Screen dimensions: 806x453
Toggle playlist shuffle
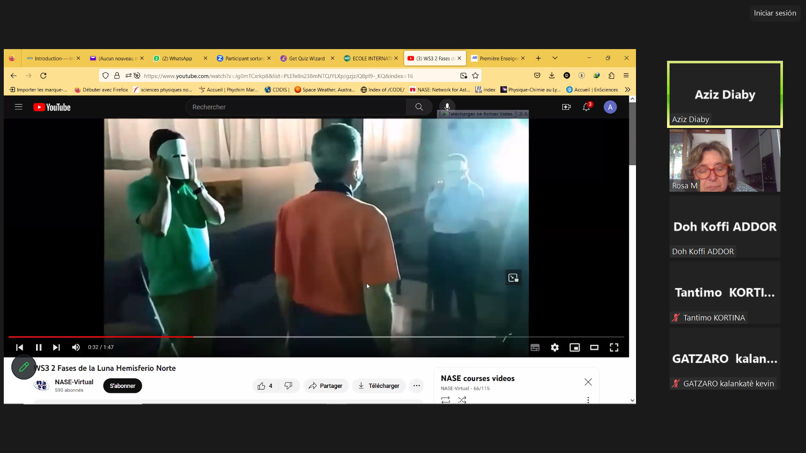tap(462, 400)
